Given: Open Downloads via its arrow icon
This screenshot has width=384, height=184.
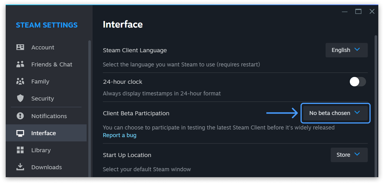Looking at the screenshot, I should click(20, 167).
